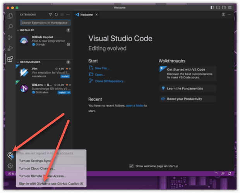Select the Extensions view icon

[10, 59]
